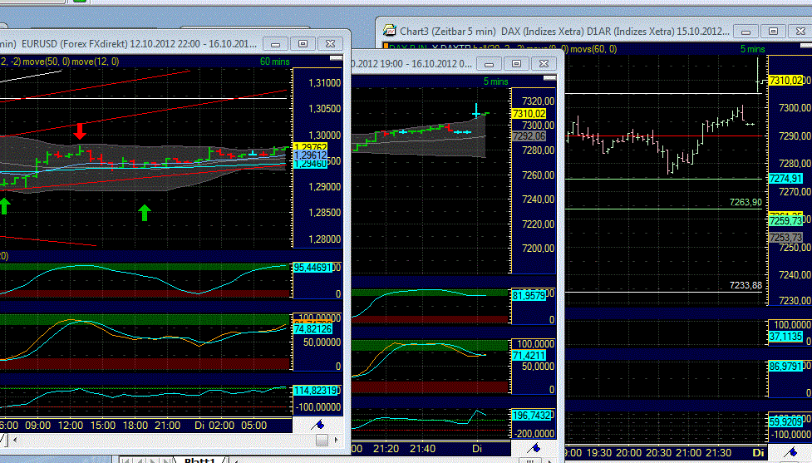Viewport: 812px width, 463px height.
Task: Click the gray 7292,06 price tag
Action: 529,136
